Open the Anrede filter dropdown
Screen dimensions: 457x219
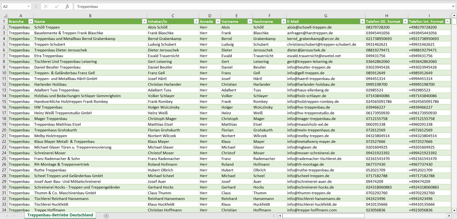tap(218, 21)
